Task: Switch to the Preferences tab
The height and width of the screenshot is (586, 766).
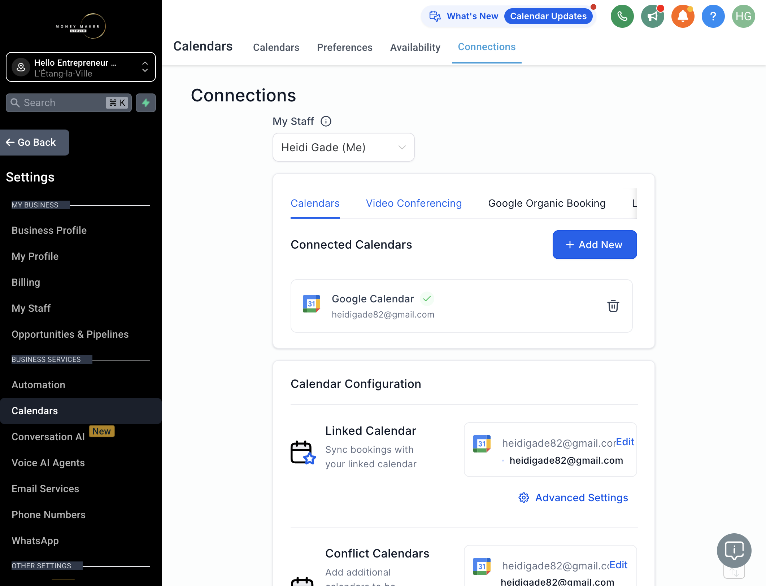Action: (x=344, y=47)
